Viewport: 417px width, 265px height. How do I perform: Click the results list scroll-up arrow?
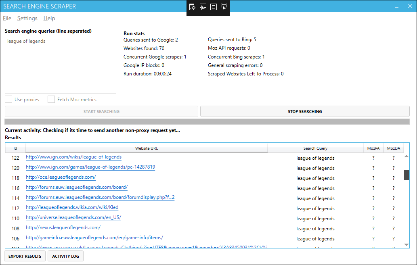click(x=407, y=156)
